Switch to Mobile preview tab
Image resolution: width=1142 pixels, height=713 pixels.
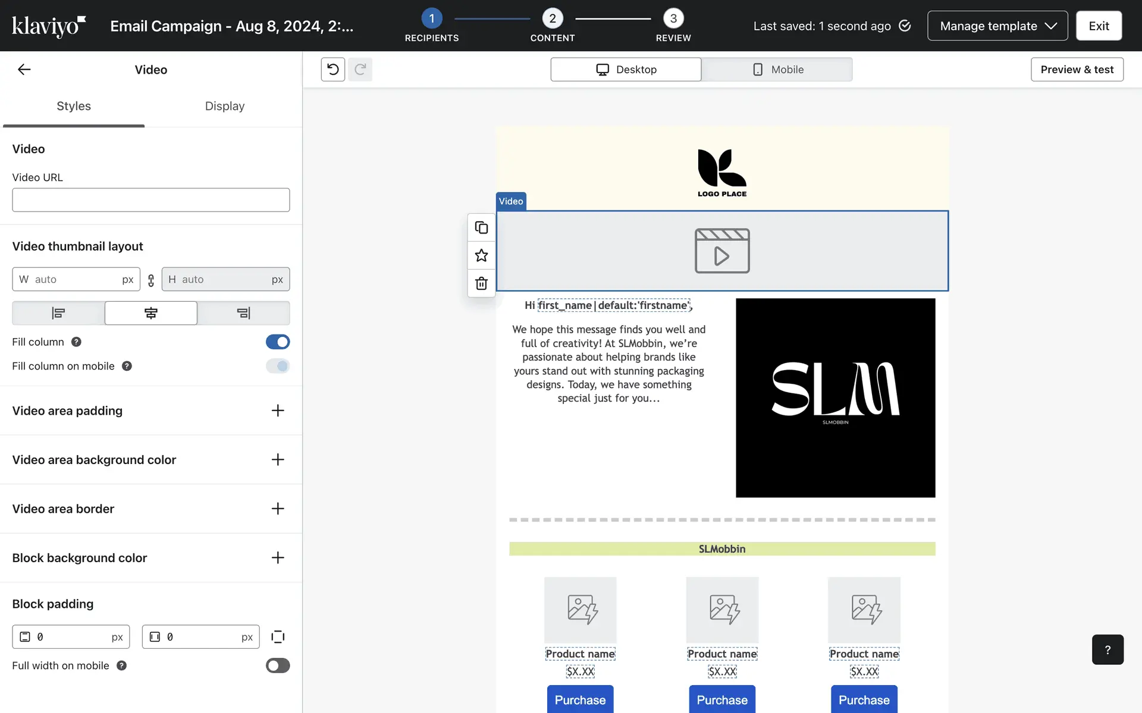[777, 70]
